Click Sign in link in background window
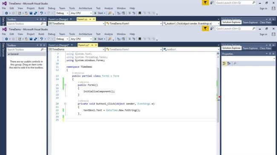The image size is (277, 155). pos(263,8)
